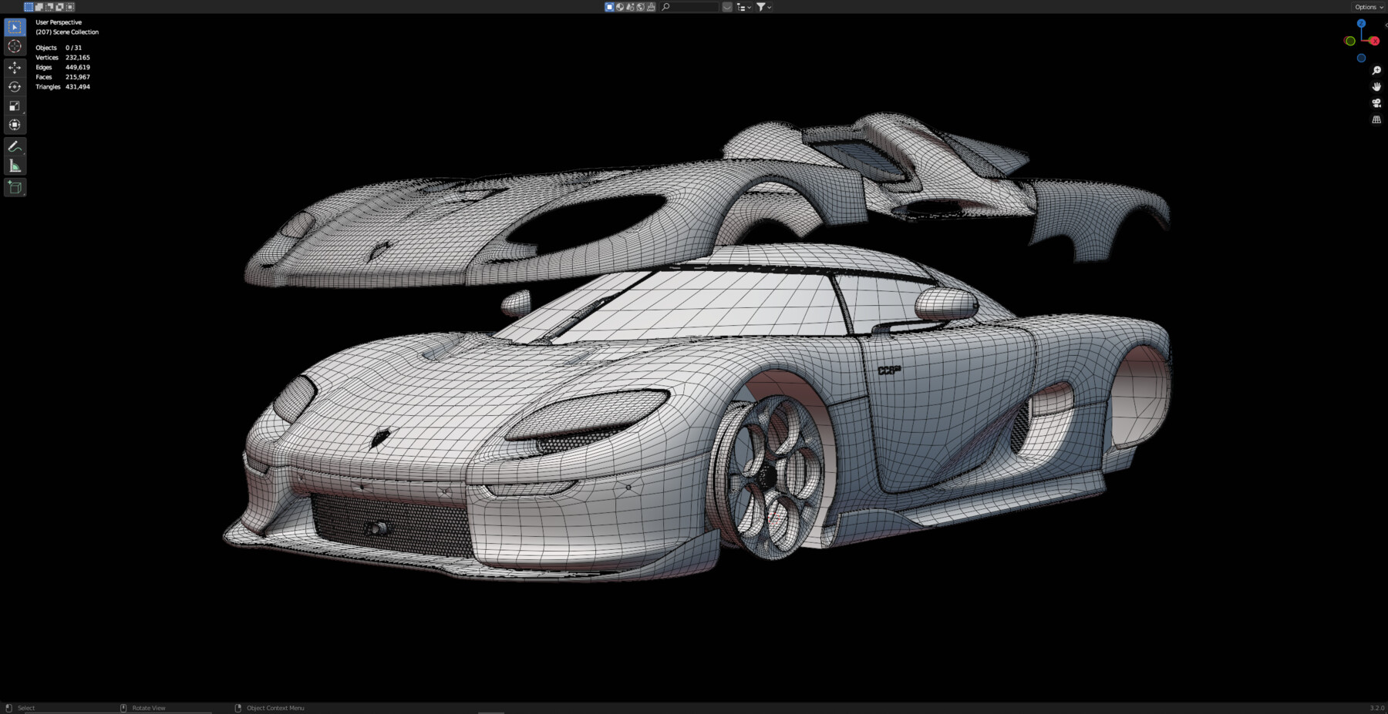Select the Select Box tool
1388x714 pixels.
[x=15, y=27]
